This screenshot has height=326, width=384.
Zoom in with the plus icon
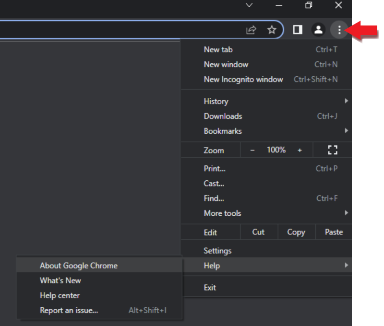[300, 150]
